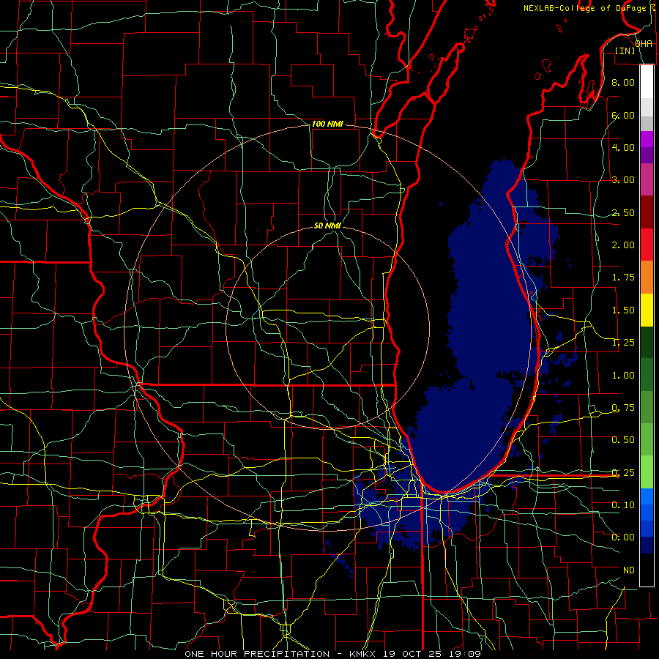Select the yellow swatch beside 1.50
Screen dimensions: 659x659
tap(647, 310)
